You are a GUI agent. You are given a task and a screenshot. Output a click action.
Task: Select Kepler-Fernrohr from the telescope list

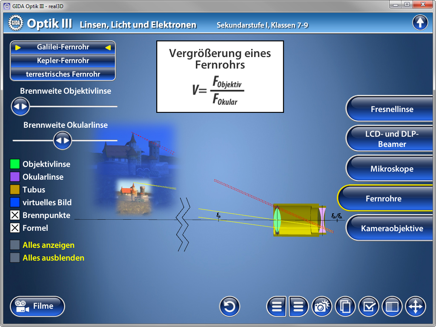click(x=63, y=60)
